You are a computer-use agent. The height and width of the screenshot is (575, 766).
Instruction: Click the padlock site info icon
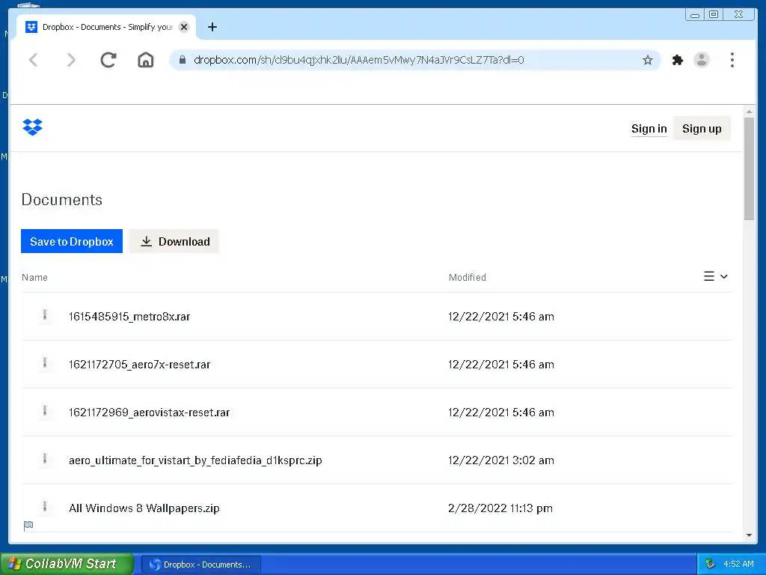(x=183, y=60)
